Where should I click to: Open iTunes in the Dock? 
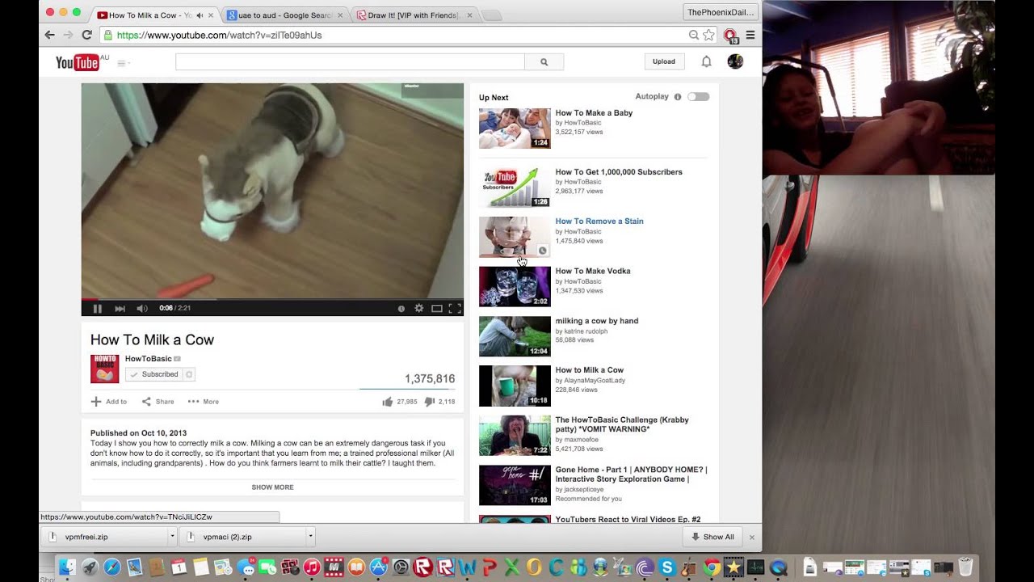click(x=312, y=567)
